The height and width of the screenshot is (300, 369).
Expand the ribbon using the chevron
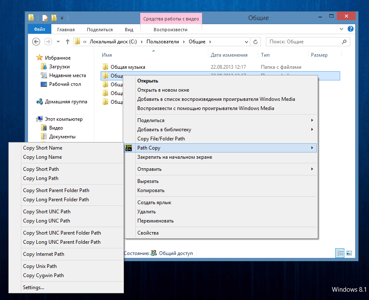[x=342, y=29]
